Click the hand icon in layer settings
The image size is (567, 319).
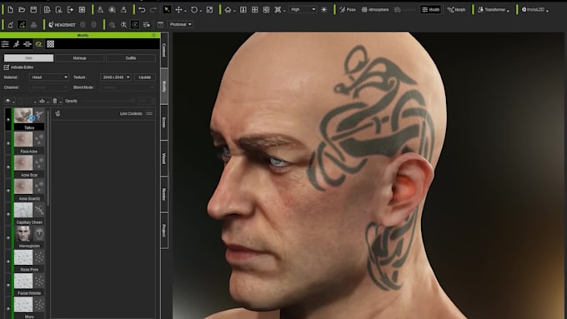[x=58, y=114]
